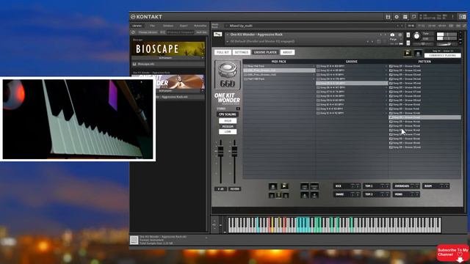
Task: Set CPU scaling to Low
Action: (x=228, y=132)
